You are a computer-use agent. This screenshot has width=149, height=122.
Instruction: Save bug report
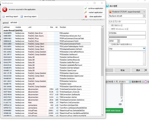pos(29,17)
